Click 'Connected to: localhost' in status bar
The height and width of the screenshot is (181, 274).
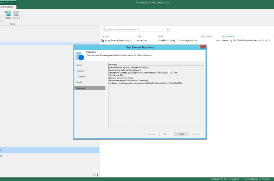[x=225, y=179]
